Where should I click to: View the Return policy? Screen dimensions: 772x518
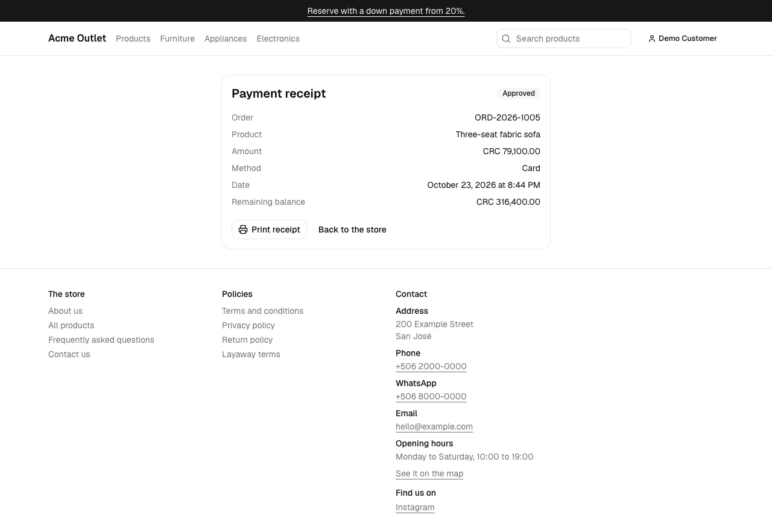[x=247, y=340]
